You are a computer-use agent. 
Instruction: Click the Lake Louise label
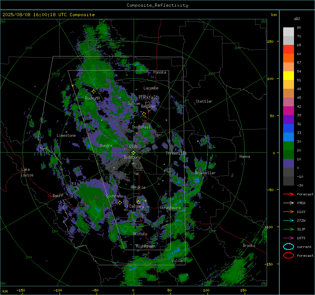click(27, 172)
